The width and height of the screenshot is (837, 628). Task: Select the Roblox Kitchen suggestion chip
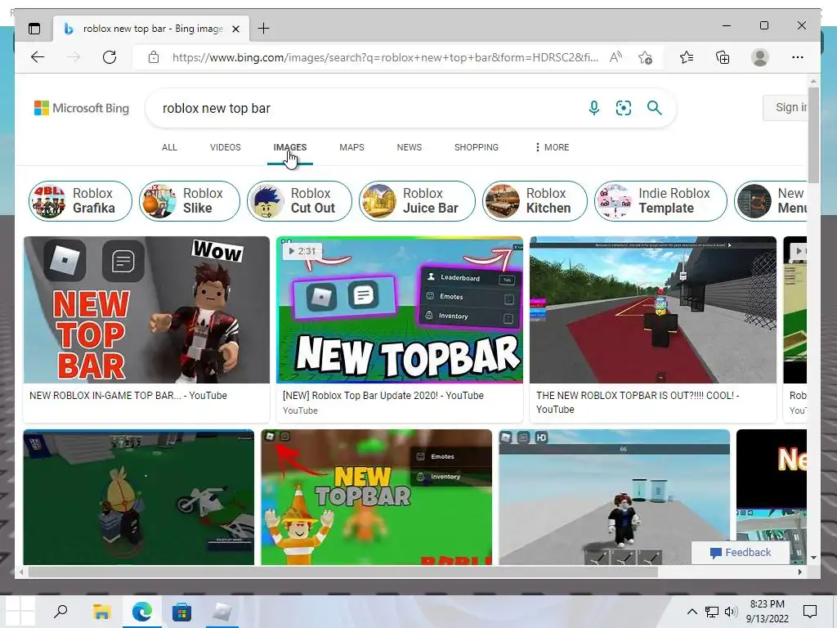click(x=535, y=201)
